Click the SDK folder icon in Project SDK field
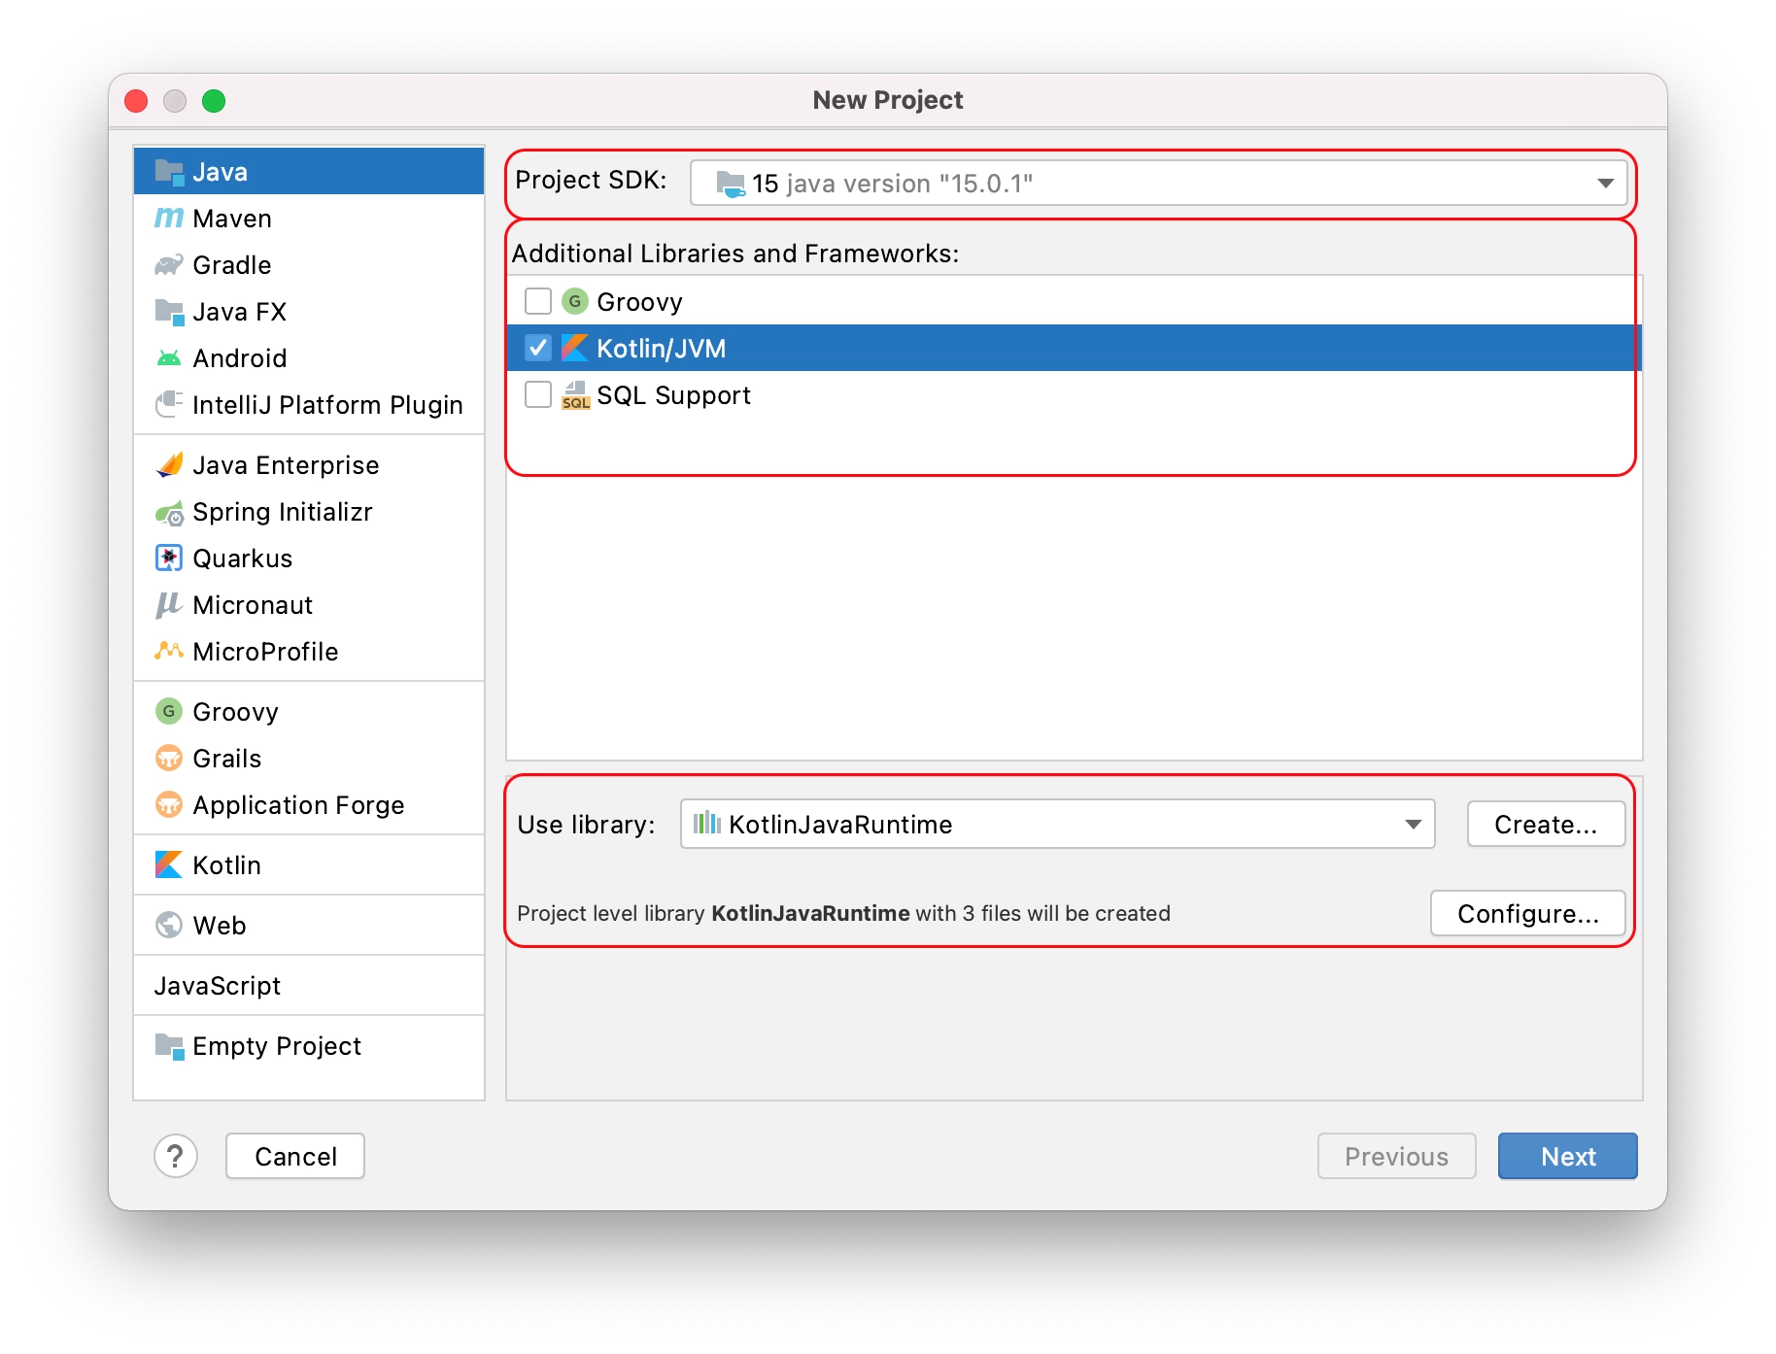This screenshot has height=1354, width=1776. [731, 184]
